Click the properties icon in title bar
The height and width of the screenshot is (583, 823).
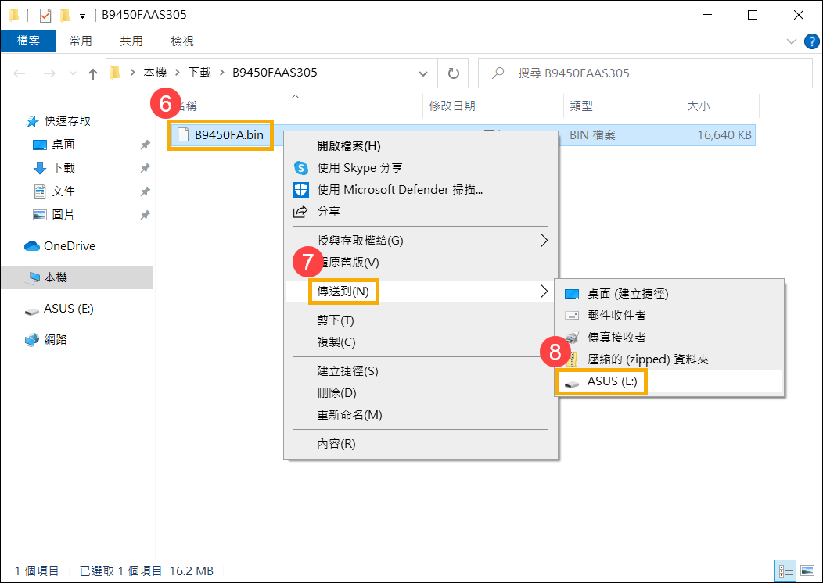(45, 16)
